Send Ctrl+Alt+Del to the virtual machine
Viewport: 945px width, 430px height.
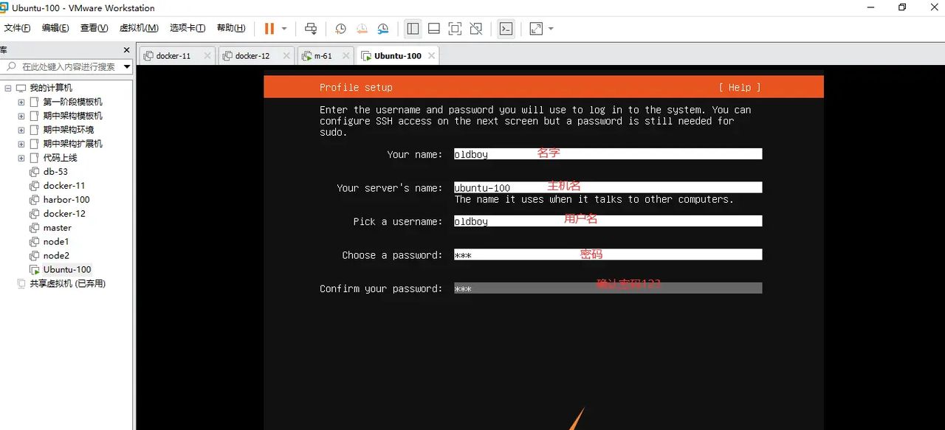[x=311, y=28]
